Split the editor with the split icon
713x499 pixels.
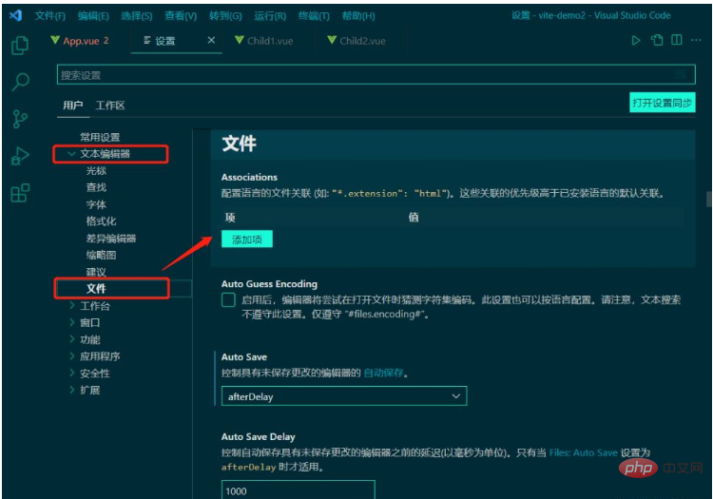(x=677, y=40)
